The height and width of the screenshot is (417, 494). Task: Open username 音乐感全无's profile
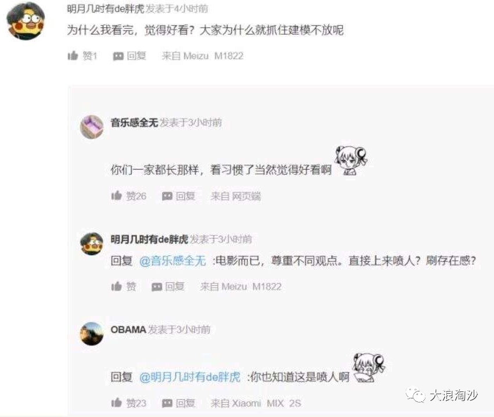tap(134, 123)
